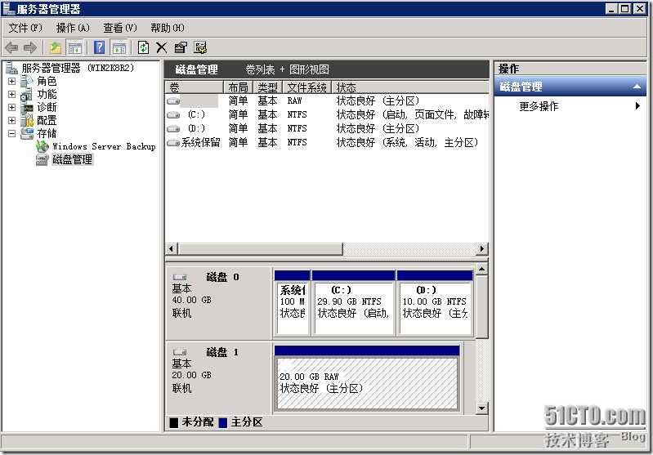The image size is (653, 455).
Task: Click the volume list horizontal scrollbar thumb
Action: click(260, 249)
